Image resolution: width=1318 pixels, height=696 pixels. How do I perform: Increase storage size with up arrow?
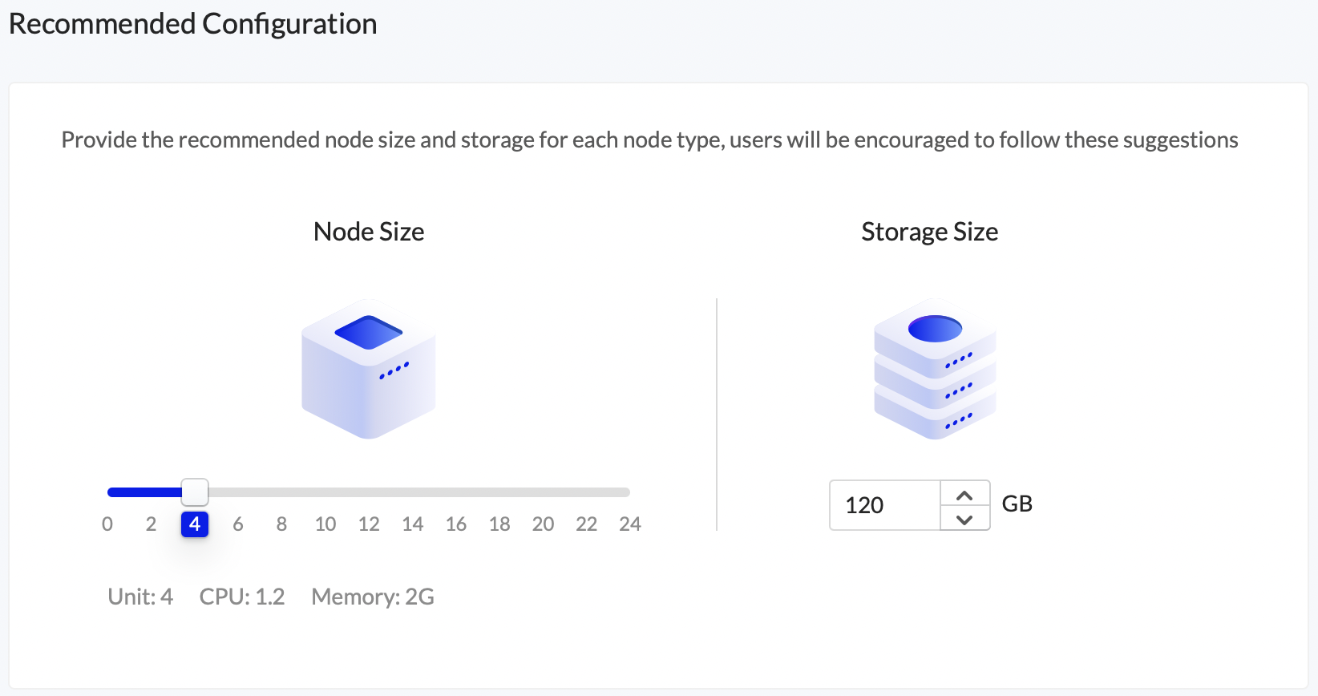point(964,494)
